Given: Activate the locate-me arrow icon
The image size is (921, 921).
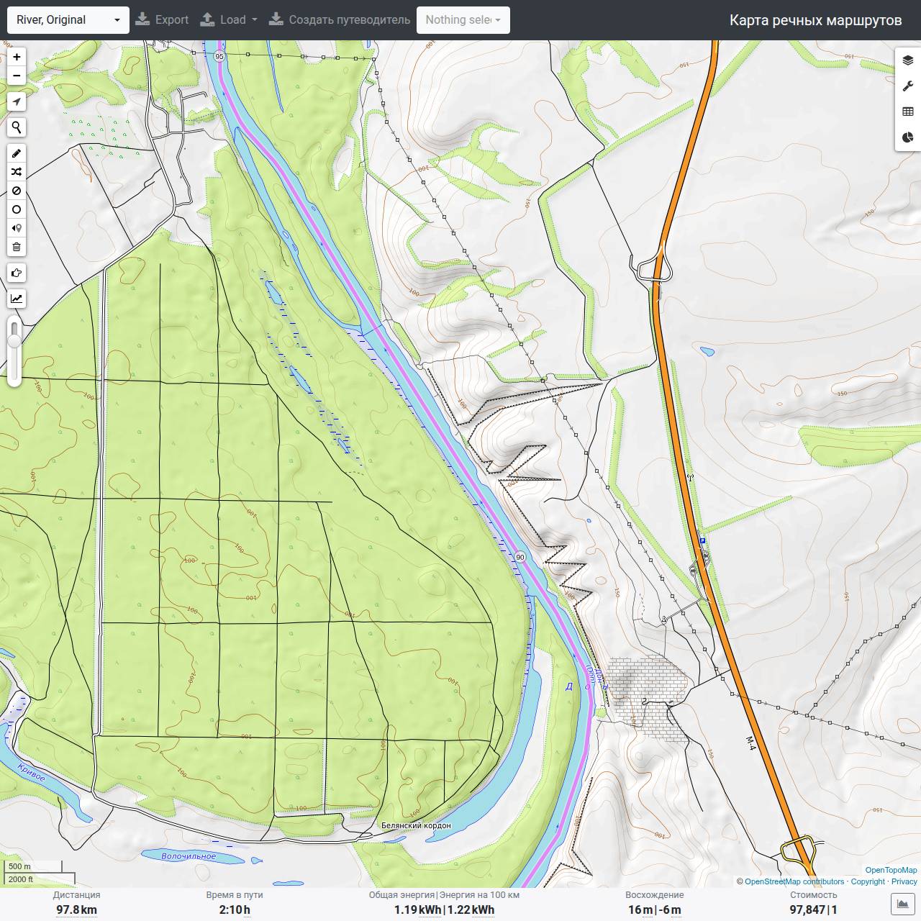Looking at the screenshot, I should [x=16, y=102].
